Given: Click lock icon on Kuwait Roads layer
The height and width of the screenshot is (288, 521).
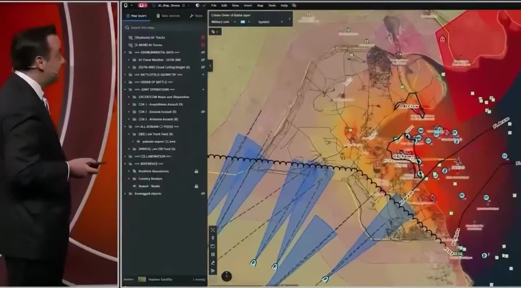Looking at the screenshot, I should pyautogui.click(x=196, y=186).
